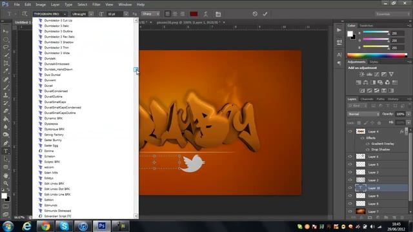
Task: Open the layer blend mode Normal dropdown
Action: pos(363,114)
